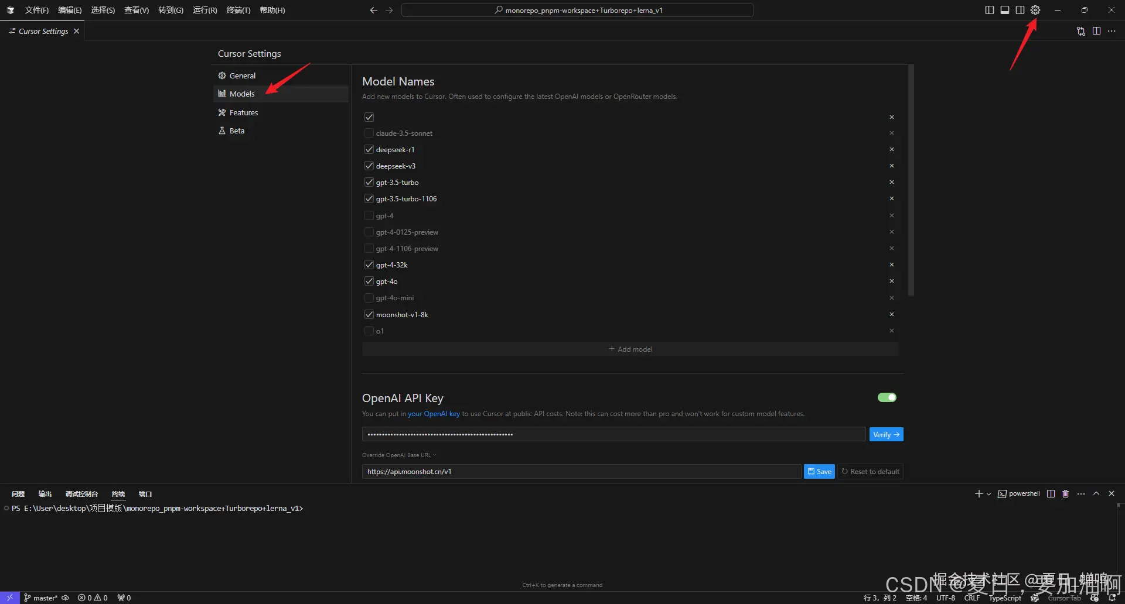
Task: Uncheck gpt-3.5-turbo model
Action: click(x=369, y=182)
